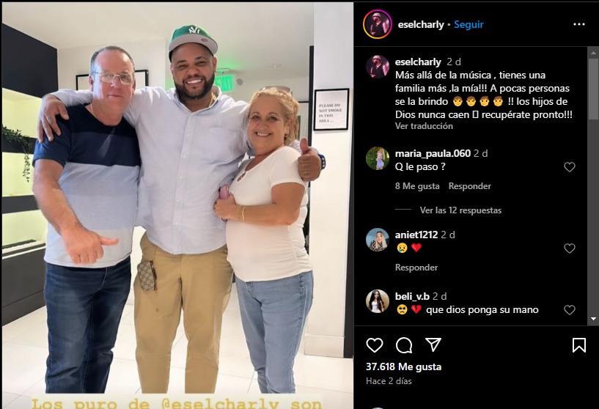Screen dimensions: 599x409
Task: Share the post via paper plane icon
Action: click(433, 344)
